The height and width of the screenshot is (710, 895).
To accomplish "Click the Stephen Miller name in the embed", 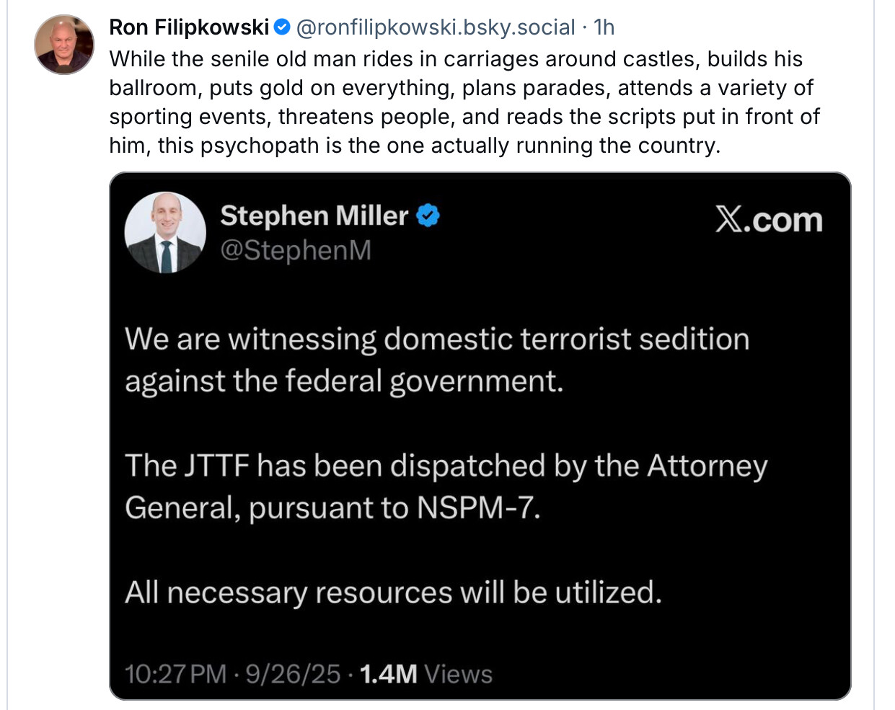I will pyautogui.click(x=314, y=216).
